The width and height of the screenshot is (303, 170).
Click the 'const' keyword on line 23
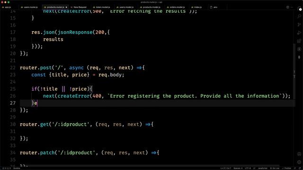tap(39, 75)
